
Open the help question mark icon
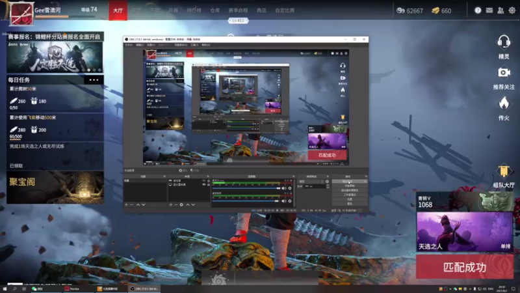tap(478, 10)
